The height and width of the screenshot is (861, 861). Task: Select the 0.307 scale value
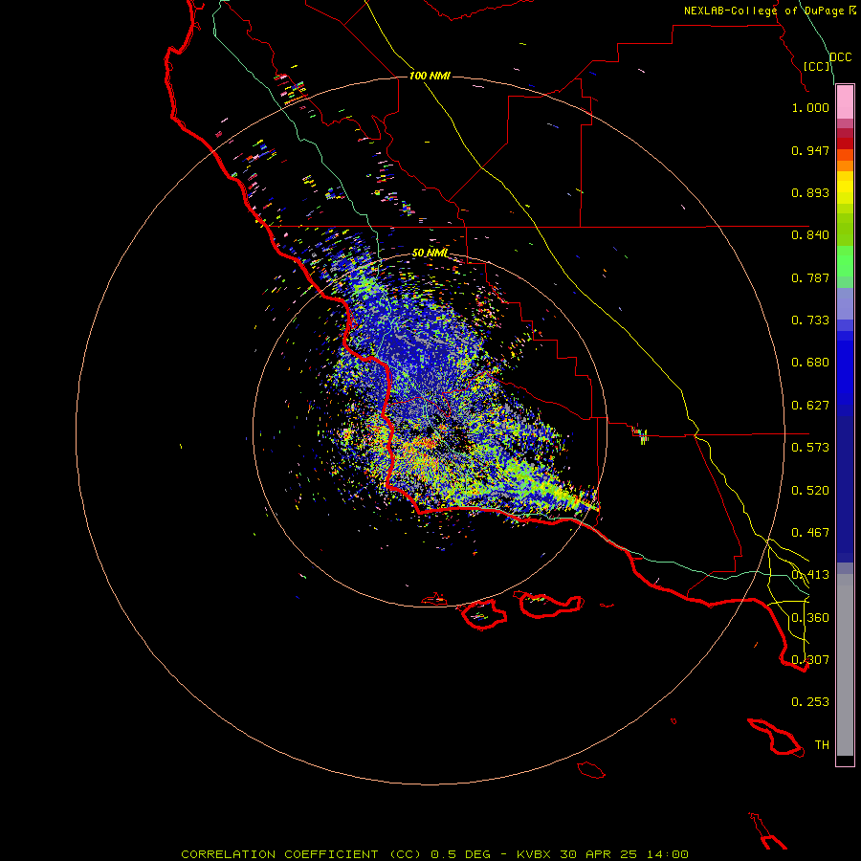coord(810,660)
